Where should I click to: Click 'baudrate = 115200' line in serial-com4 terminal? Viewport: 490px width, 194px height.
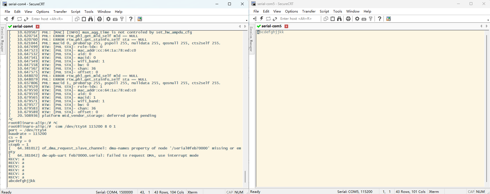click(x=27, y=134)
